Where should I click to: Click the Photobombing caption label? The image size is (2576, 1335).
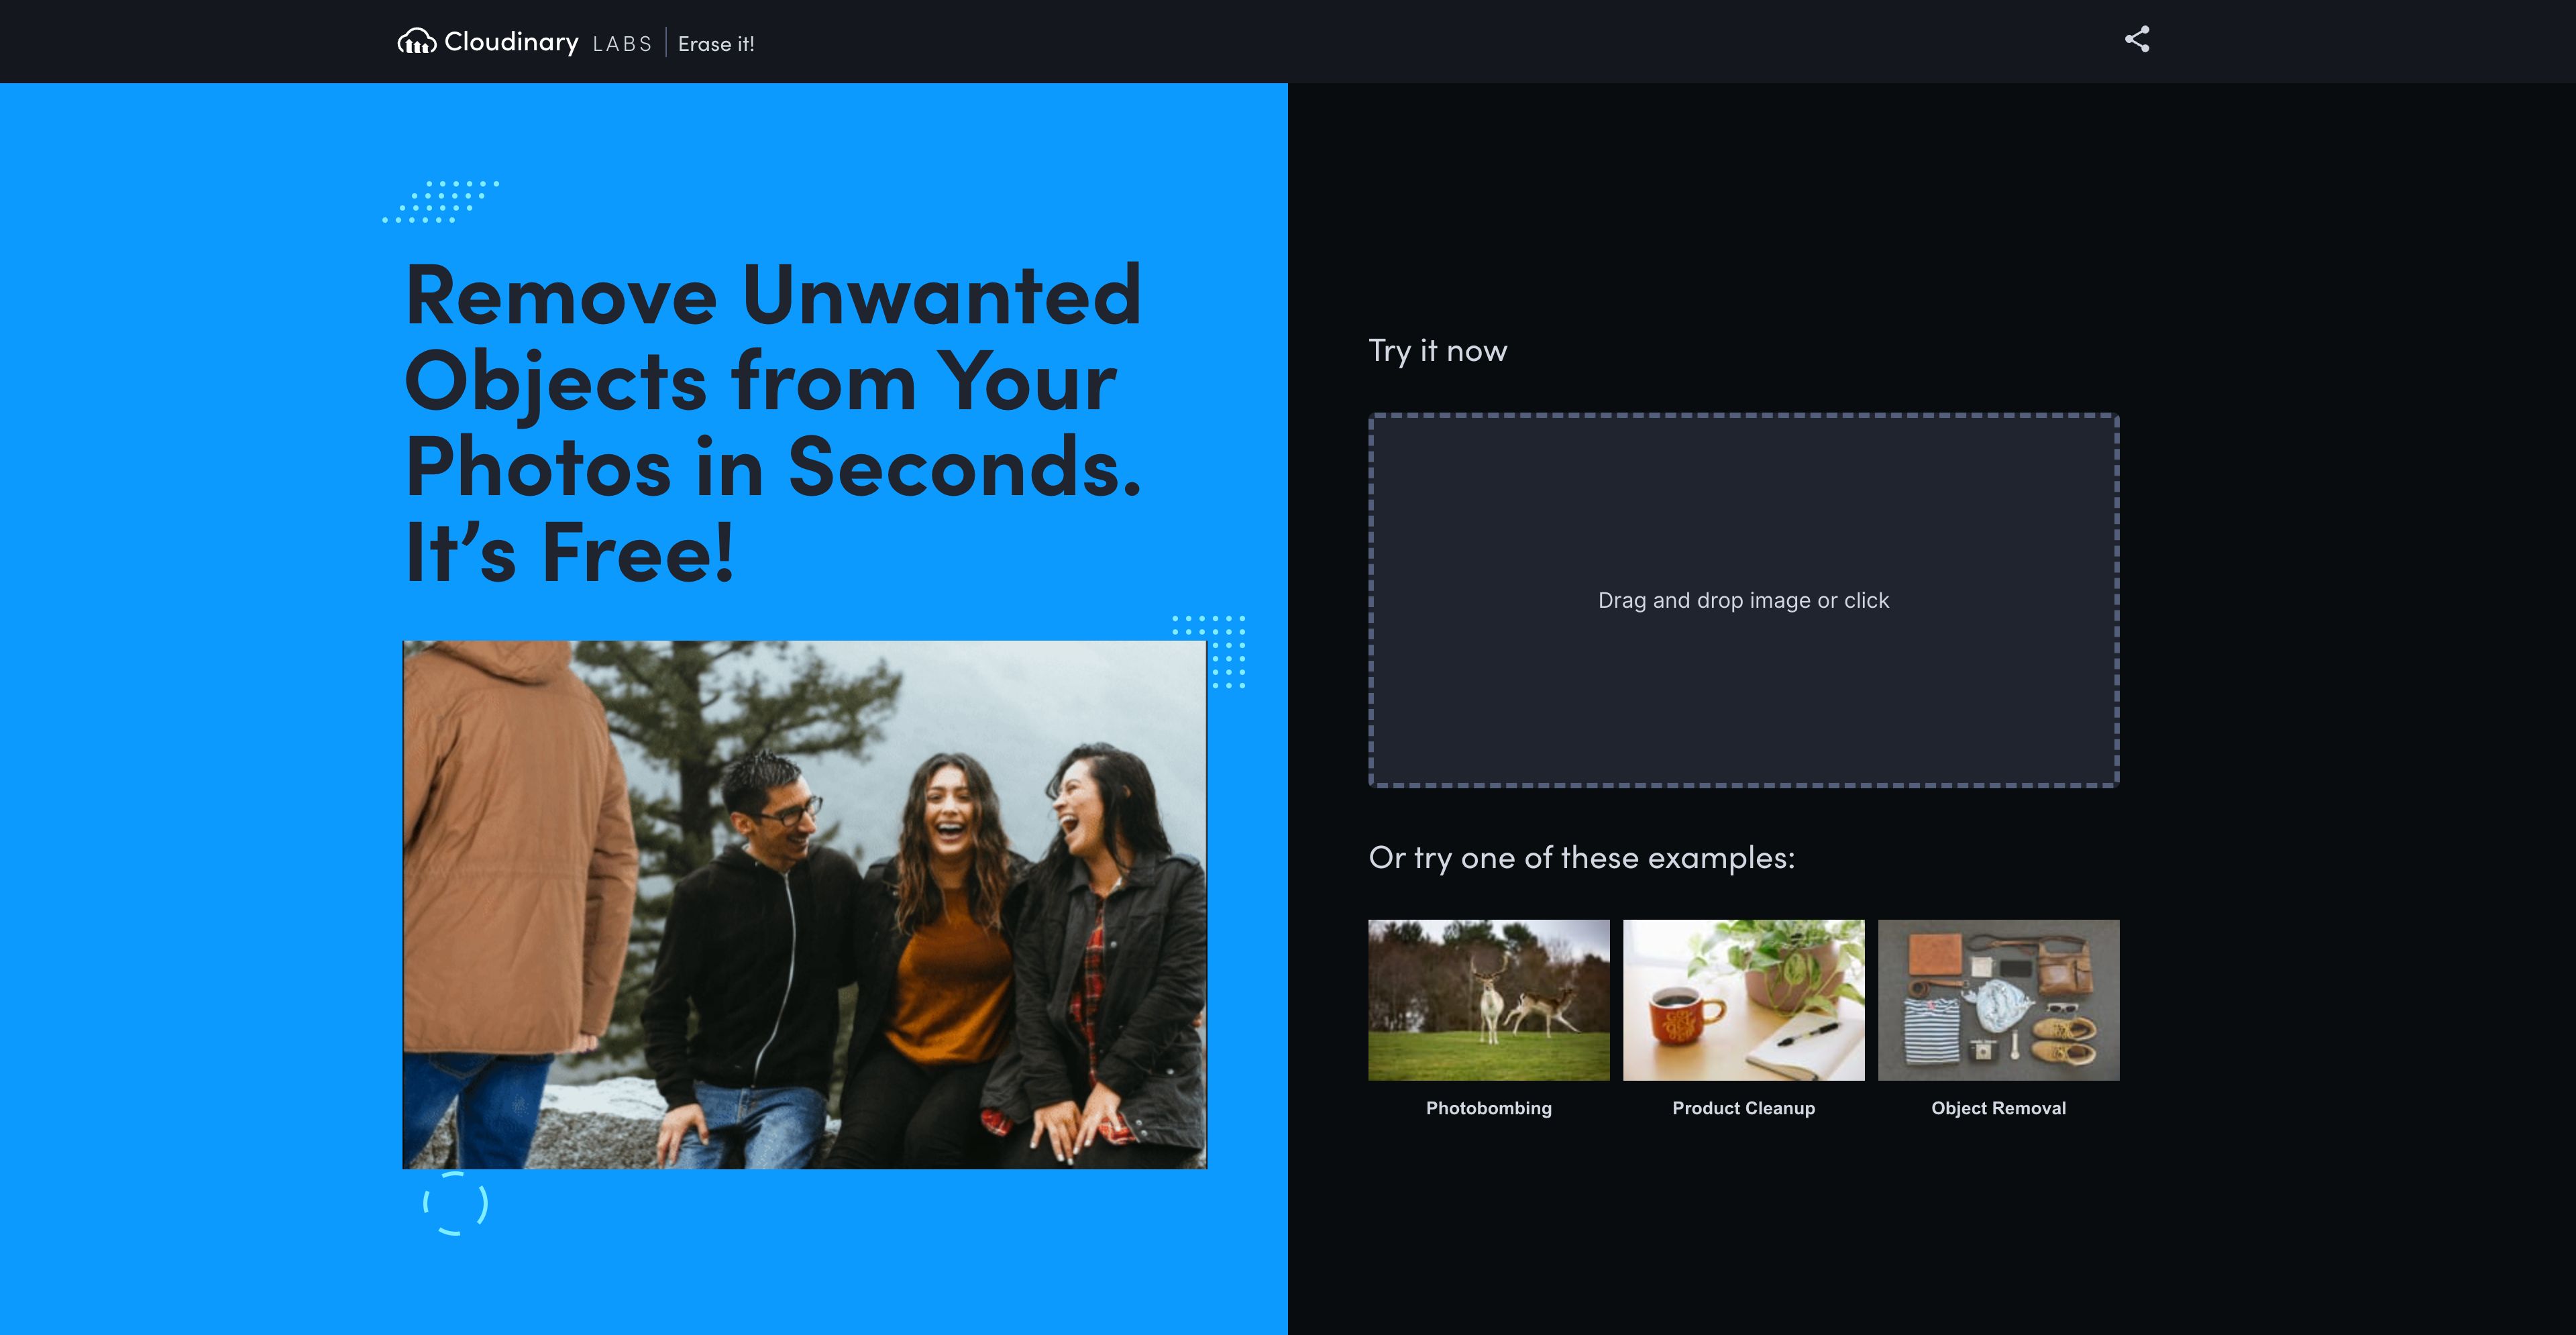tap(1488, 1108)
